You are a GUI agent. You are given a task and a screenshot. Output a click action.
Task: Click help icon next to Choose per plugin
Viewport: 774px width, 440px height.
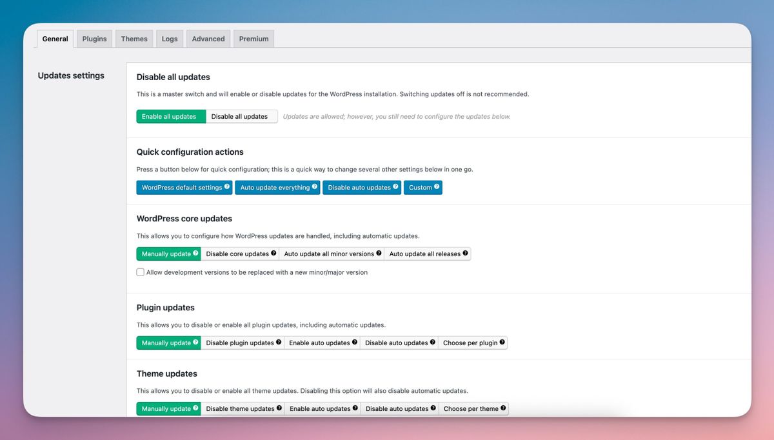coord(502,343)
